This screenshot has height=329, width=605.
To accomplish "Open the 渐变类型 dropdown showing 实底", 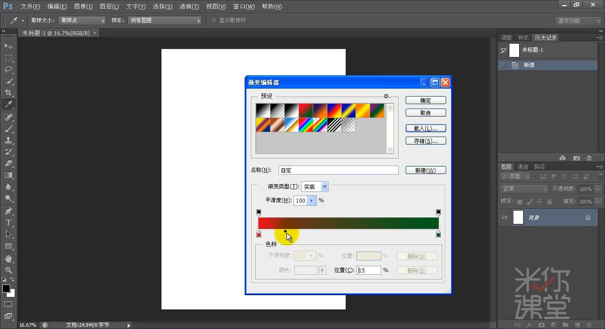I will point(315,187).
